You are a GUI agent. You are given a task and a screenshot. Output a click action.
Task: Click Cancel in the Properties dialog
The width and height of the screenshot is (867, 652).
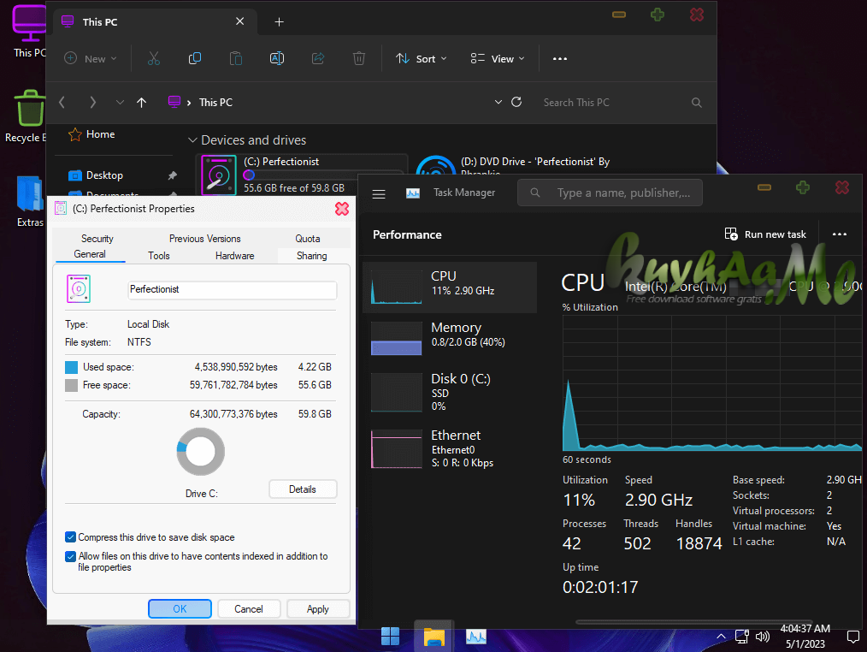click(x=249, y=609)
